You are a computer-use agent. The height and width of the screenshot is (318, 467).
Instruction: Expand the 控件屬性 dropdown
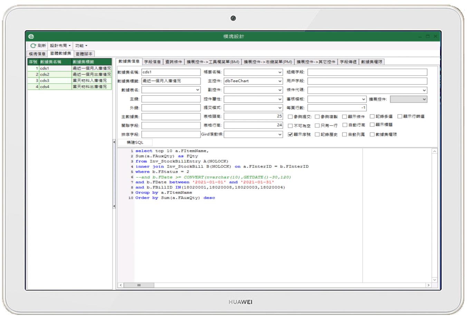tap(280, 99)
